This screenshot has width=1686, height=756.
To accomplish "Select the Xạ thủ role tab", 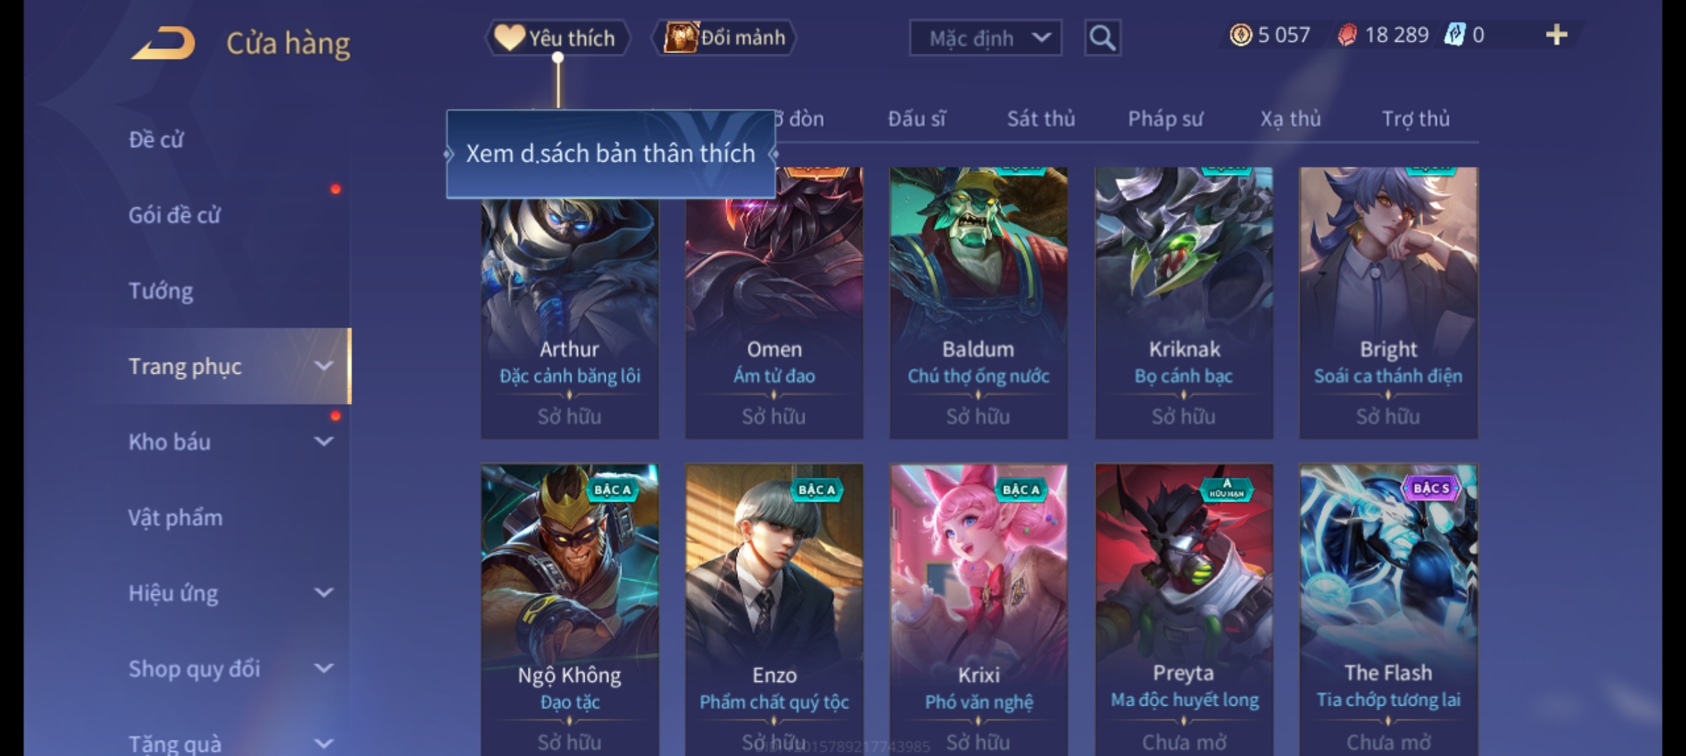I will 1290,119.
